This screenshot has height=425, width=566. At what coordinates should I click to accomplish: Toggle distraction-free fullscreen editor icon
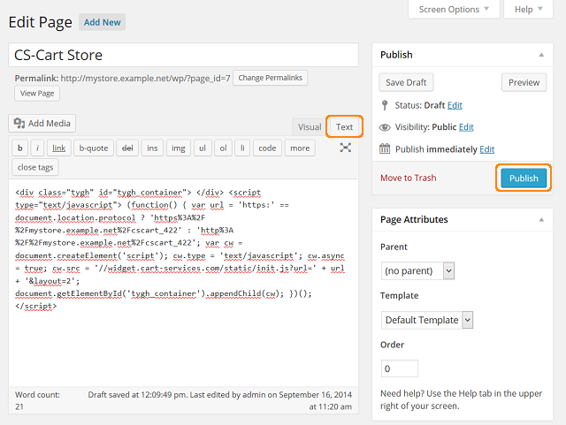(346, 148)
